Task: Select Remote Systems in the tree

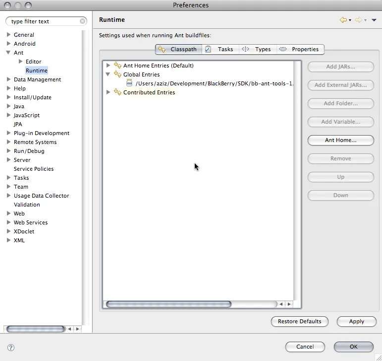Action: (x=35, y=142)
